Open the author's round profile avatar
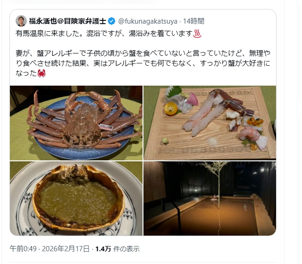This screenshot has width=302, height=264. tap(21, 21)
